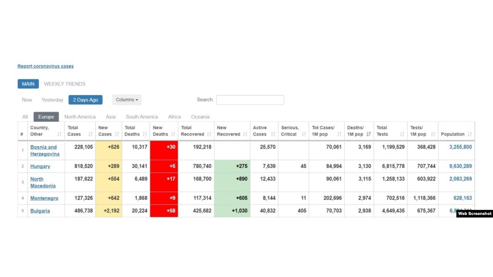The image size is (493, 277).
Task: Switch to Weekly Trends tab
Action: [x=65, y=84]
